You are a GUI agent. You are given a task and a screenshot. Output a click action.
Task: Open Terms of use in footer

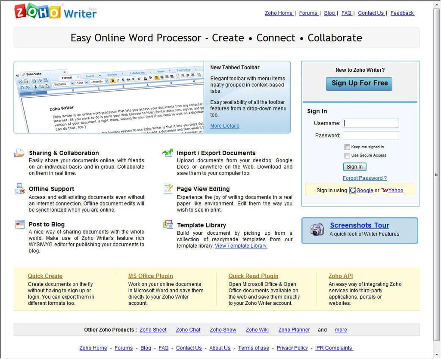253,348
